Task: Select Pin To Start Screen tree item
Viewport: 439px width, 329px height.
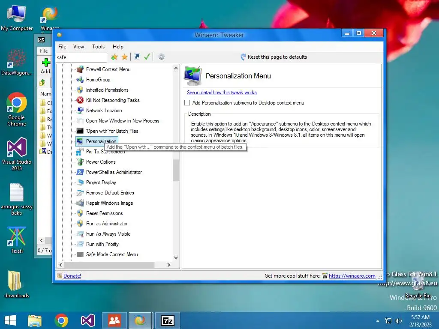Action: pyautogui.click(x=105, y=152)
